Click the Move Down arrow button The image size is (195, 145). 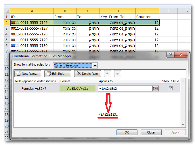tap(117, 74)
